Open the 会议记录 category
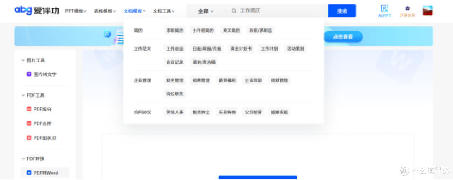Image resolution: width=453 pixels, height=180 pixels. tap(175, 62)
